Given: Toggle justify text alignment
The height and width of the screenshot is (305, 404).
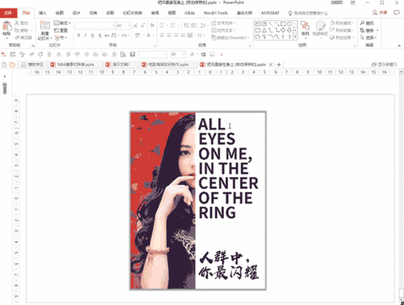Looking at the screenshot, I should [183, 35].
